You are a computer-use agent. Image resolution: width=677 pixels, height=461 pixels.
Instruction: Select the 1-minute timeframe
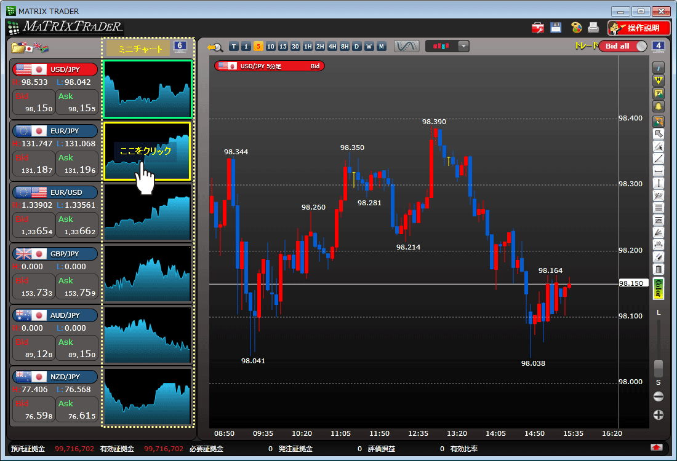[x=246, y=47]
